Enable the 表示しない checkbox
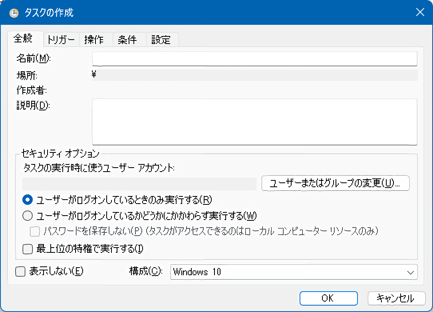This screenshot has height=312, width=433. point(19,271)
